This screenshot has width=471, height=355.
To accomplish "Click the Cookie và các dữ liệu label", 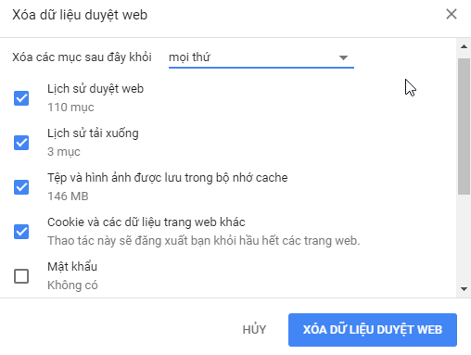I will pyautogui.click(x=146, y=222).
